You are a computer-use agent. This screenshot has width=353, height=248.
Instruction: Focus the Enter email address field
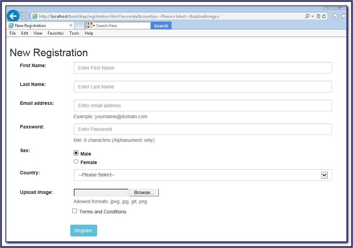click(x=203, y=106)
